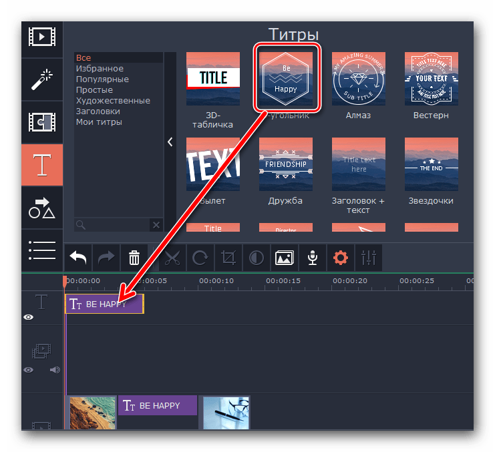Select the 'Алмаз' title thumbnail
Image resolution: width=495 pixels, height=452 pixels.
359,79
